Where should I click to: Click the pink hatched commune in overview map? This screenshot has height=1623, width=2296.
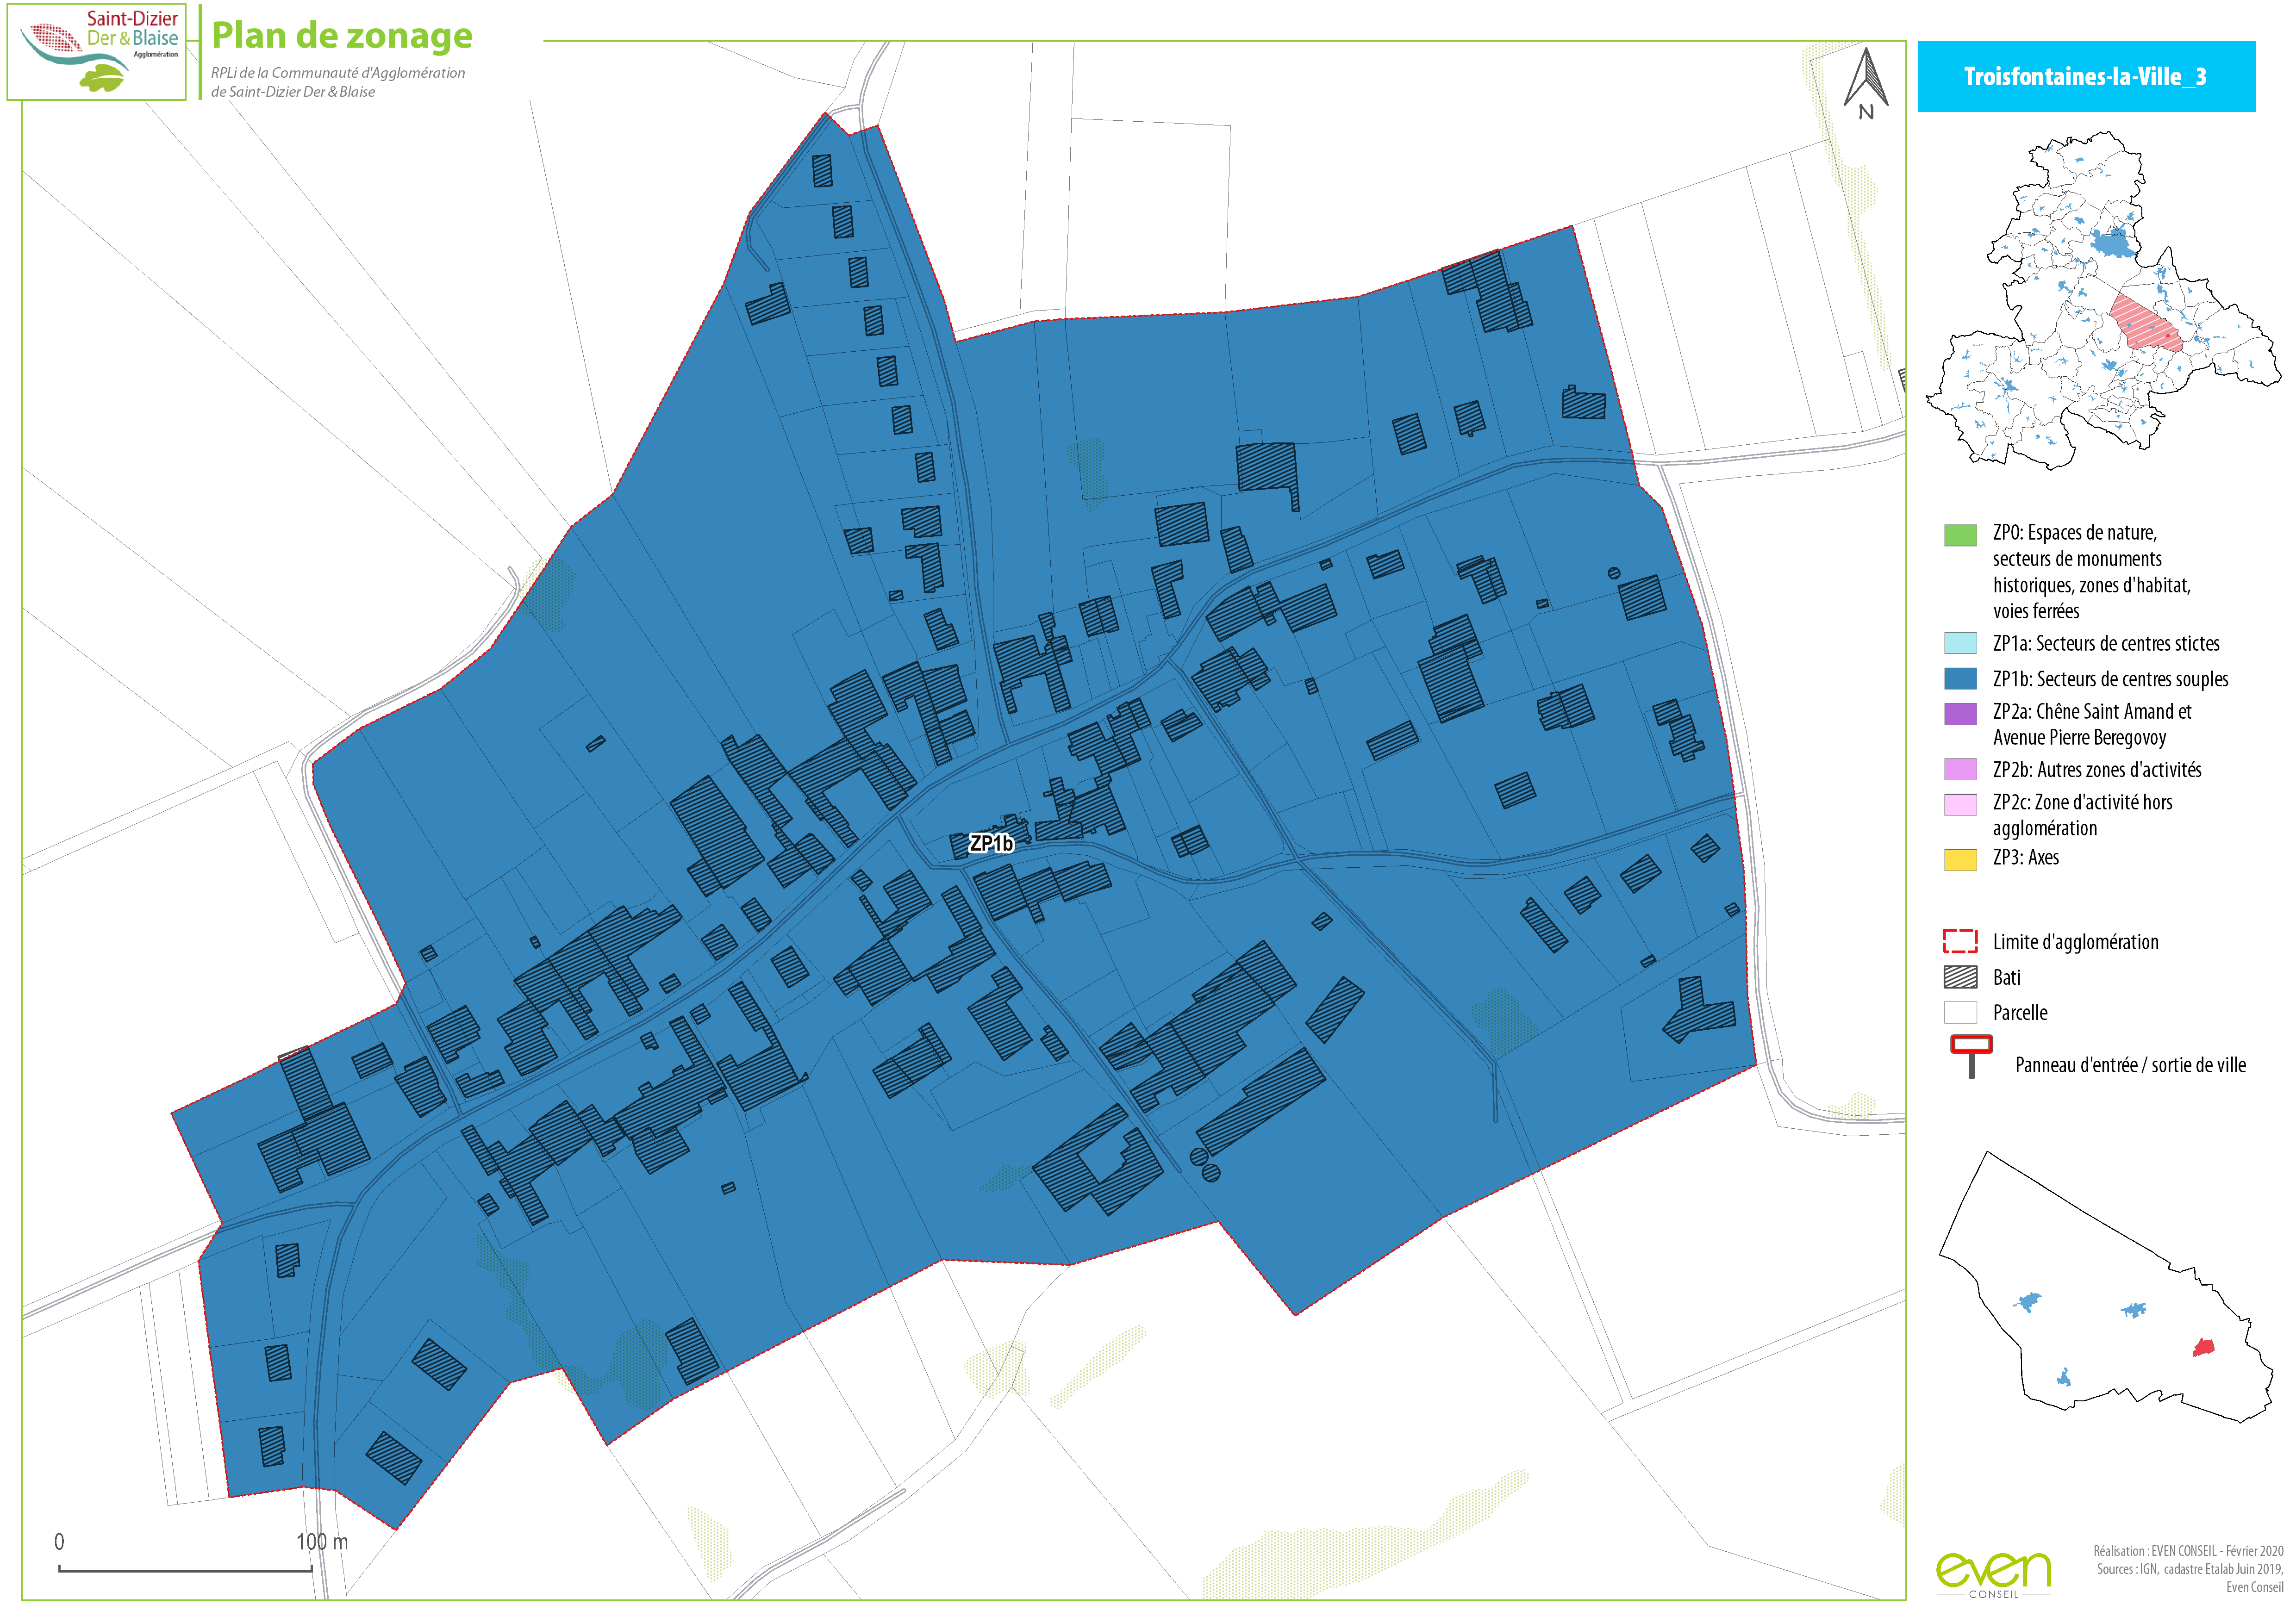[x=2147, y=322]
